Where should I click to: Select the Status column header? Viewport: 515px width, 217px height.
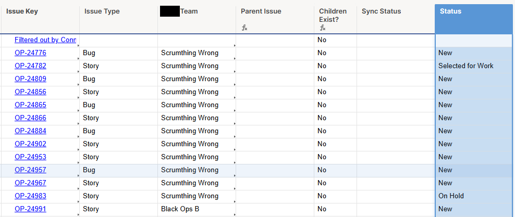point(474,19)
